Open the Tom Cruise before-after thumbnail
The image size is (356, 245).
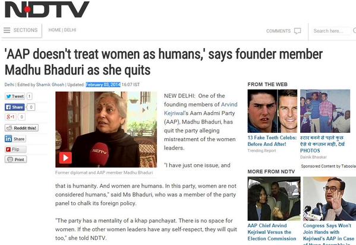272,111
